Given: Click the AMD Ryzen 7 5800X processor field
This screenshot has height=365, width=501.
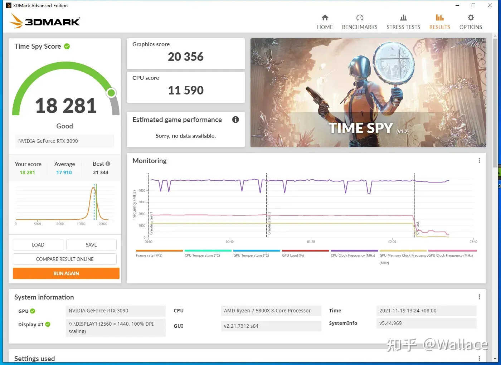Looking at the screenshot, I should pos(271,311).
